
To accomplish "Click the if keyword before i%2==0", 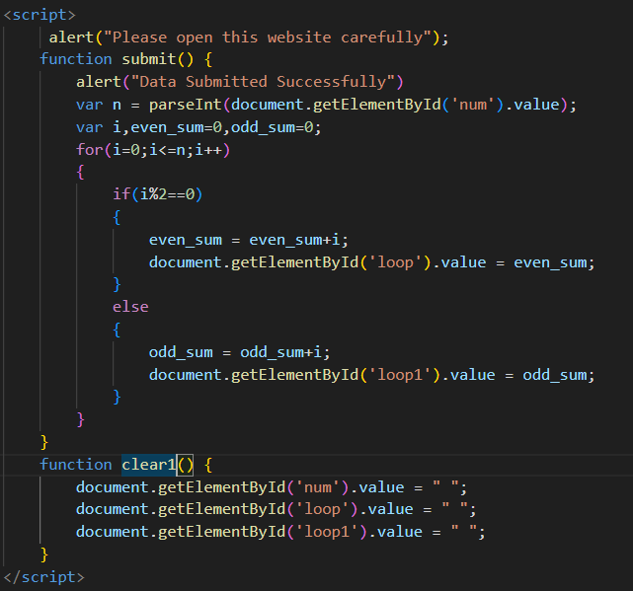I will tap(120, 194).
